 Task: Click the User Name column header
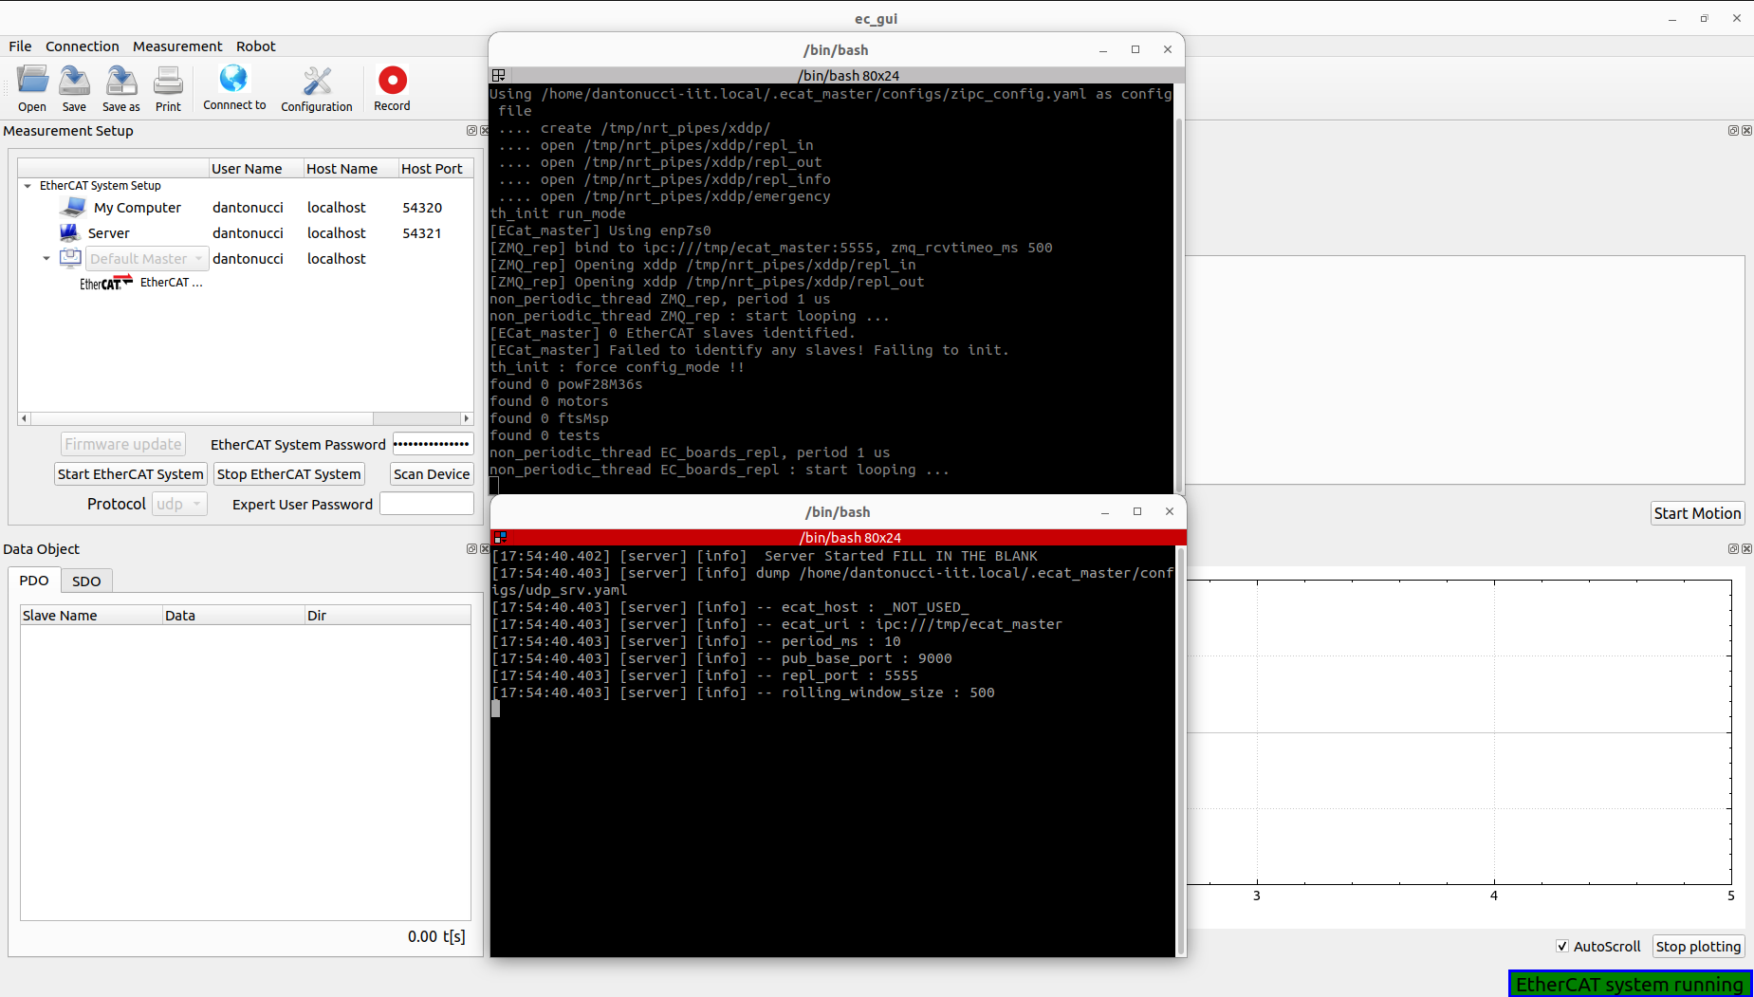click(x=256, y=168)
